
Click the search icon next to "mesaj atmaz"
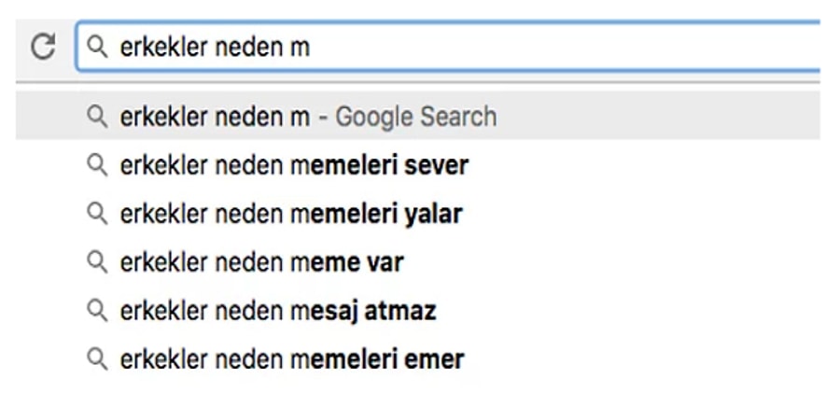[96, 310]
